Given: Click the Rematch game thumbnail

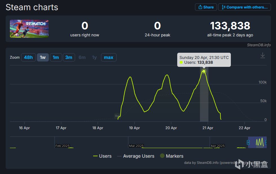Looking at the screenshot, I should pos(29,29).
